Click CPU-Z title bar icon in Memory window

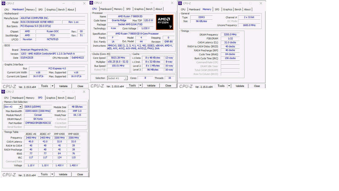tap(180, 3)
